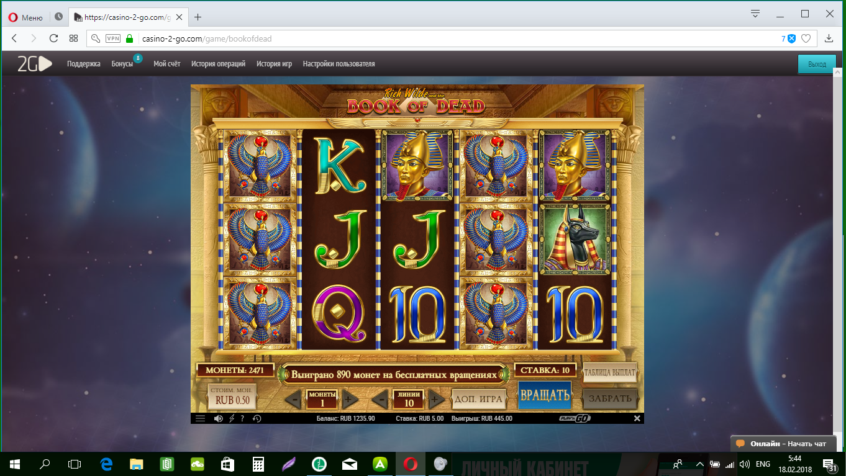Open the Opera Меню button
This screenshot has height=476, width=846.
pos(25,17)
